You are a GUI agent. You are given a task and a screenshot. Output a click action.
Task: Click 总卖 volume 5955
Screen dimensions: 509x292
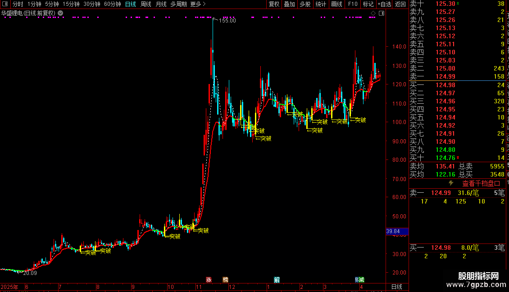pyautogui.click(x=497, y=166)
